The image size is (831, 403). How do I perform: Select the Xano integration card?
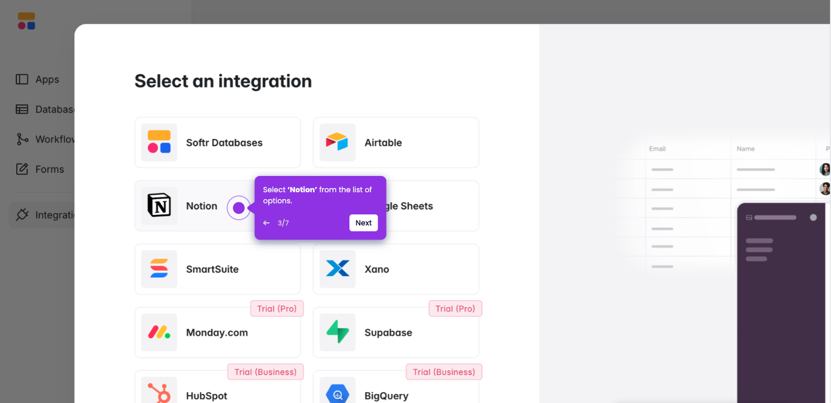click(396, 269)
